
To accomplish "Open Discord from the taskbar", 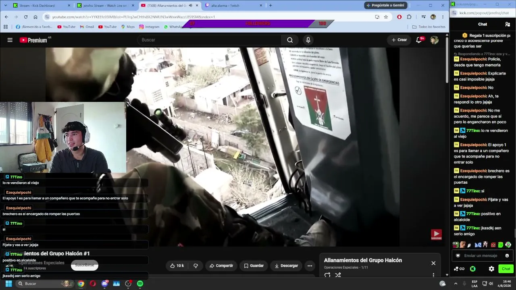I will (105, 284).
